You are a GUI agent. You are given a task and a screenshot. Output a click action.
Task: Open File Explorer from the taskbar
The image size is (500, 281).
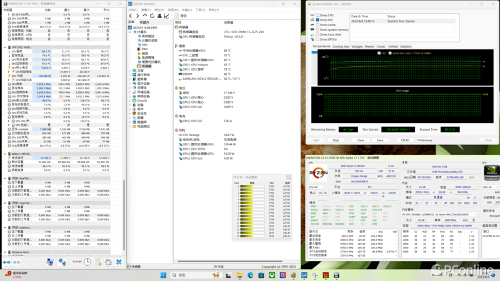coord(239,275)
